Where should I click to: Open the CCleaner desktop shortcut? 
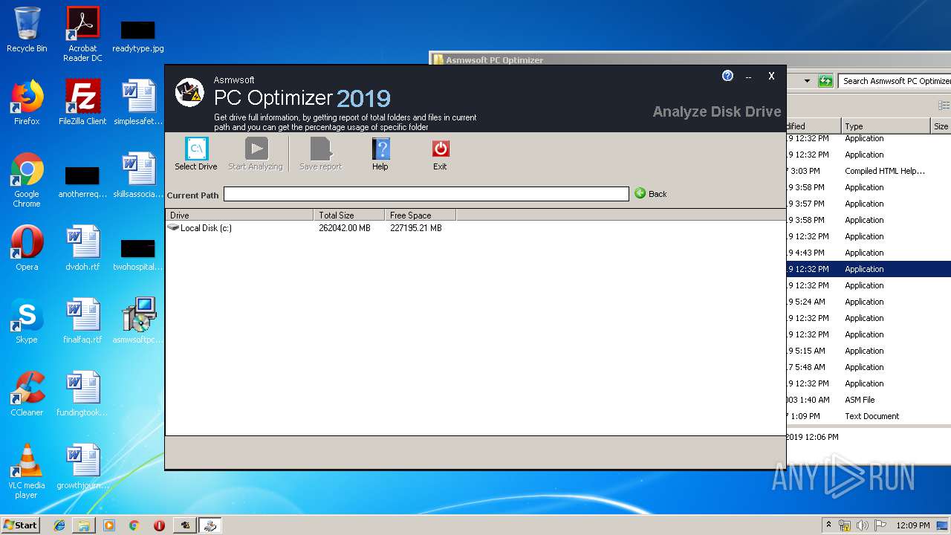27,394
